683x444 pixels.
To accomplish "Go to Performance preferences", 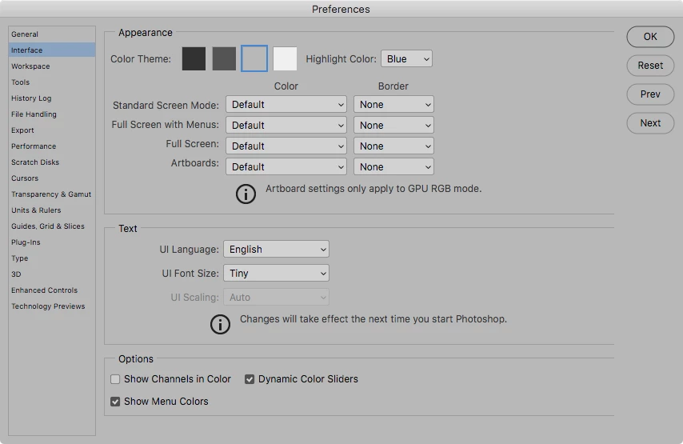I will (52, 146).
